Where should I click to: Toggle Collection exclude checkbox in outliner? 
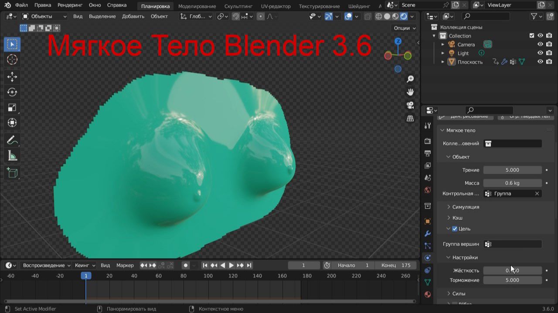(531, 36)
